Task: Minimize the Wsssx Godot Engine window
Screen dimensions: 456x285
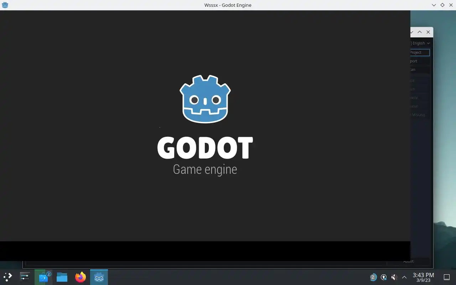Action: coord(434,5)
